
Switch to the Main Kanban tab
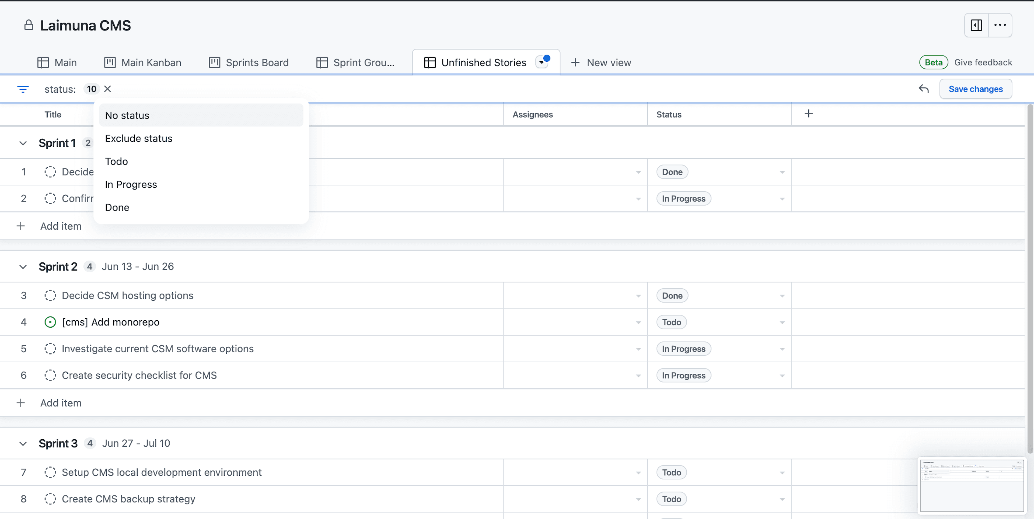[x=143, y=63]
